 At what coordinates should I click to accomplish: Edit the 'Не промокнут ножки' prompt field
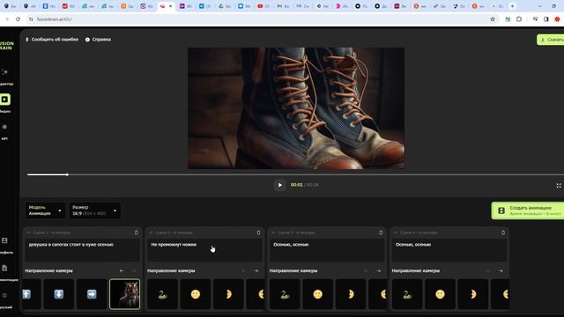tap(204, 250)
